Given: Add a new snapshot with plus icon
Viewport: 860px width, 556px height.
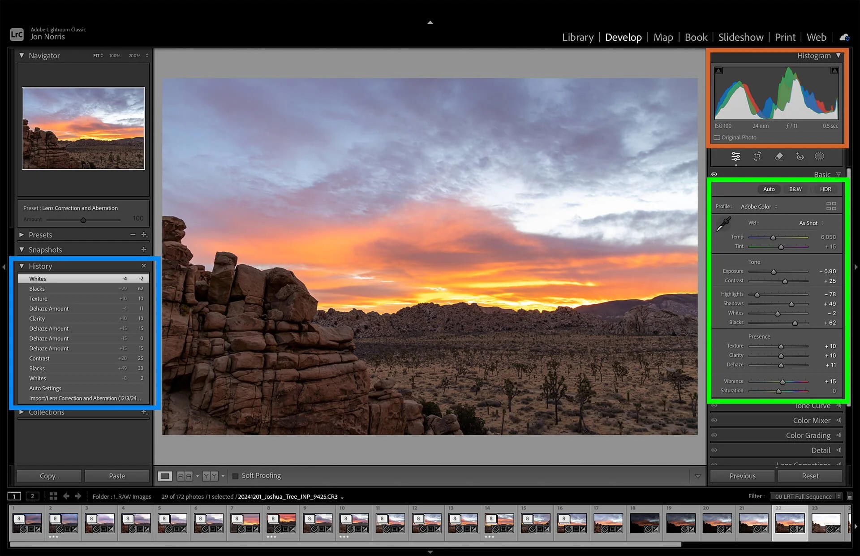Looking at the screenshot, I should pos(144,250).
